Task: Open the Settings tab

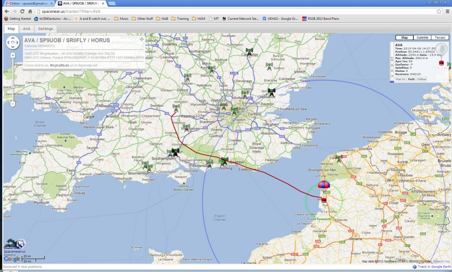Action: (45, 29)
